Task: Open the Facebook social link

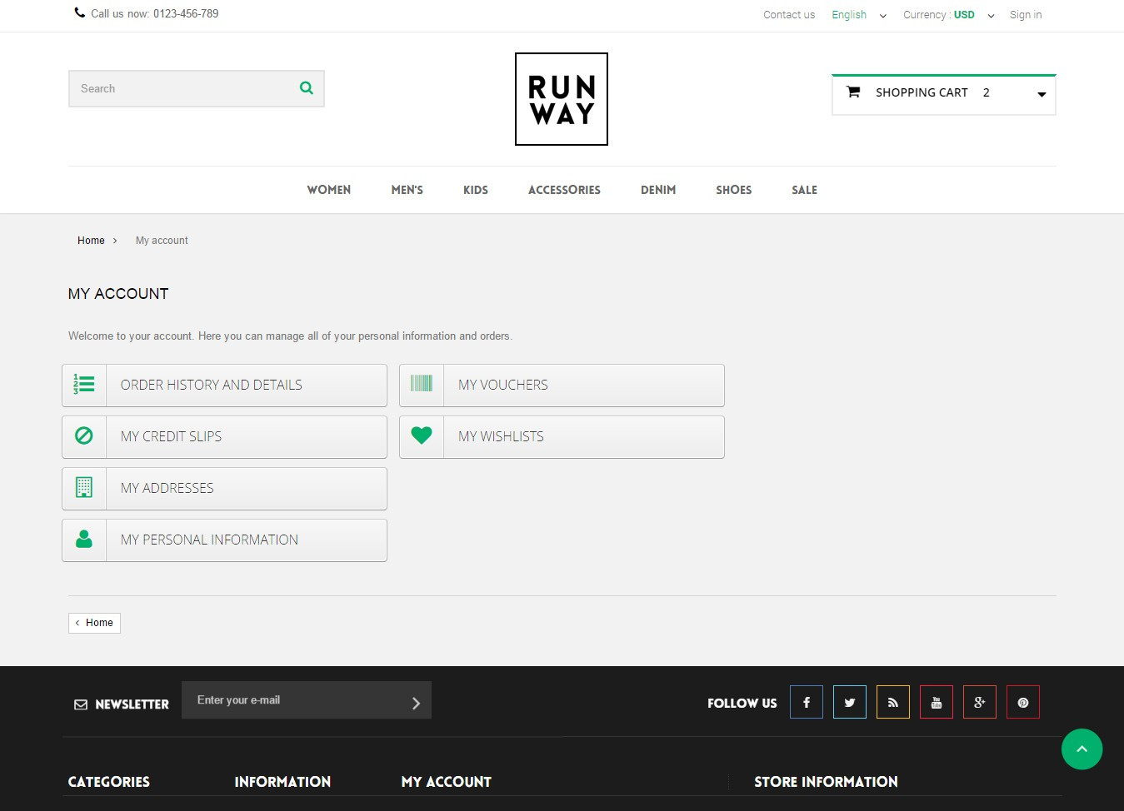Action: pos(806,702)
